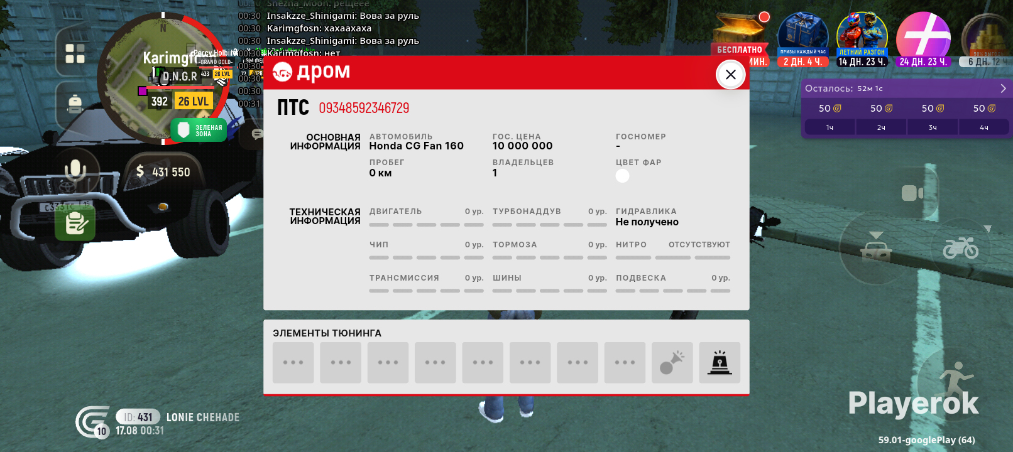Click the mileage value 0 км
Image resolution: width=1013 pixels, height=452 pixels.
[x=381, y=173]
